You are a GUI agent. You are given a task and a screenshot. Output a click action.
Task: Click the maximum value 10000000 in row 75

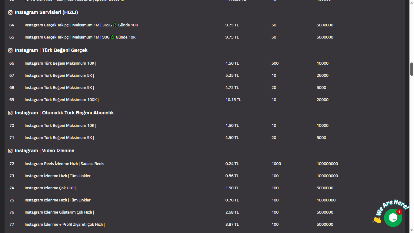pos(326,200)
